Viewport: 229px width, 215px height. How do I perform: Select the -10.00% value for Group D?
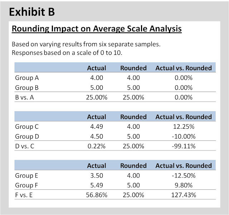pyautogui.click(x=184, y=137)
